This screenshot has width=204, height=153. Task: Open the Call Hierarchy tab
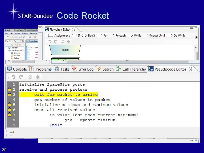pos(131,69)
